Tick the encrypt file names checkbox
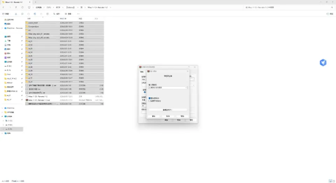This screenshot has height=183, width=336. pos(149,101)
